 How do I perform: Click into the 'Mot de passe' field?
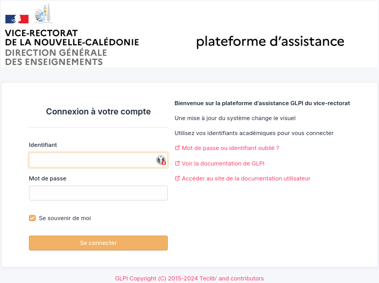point(98,193)
